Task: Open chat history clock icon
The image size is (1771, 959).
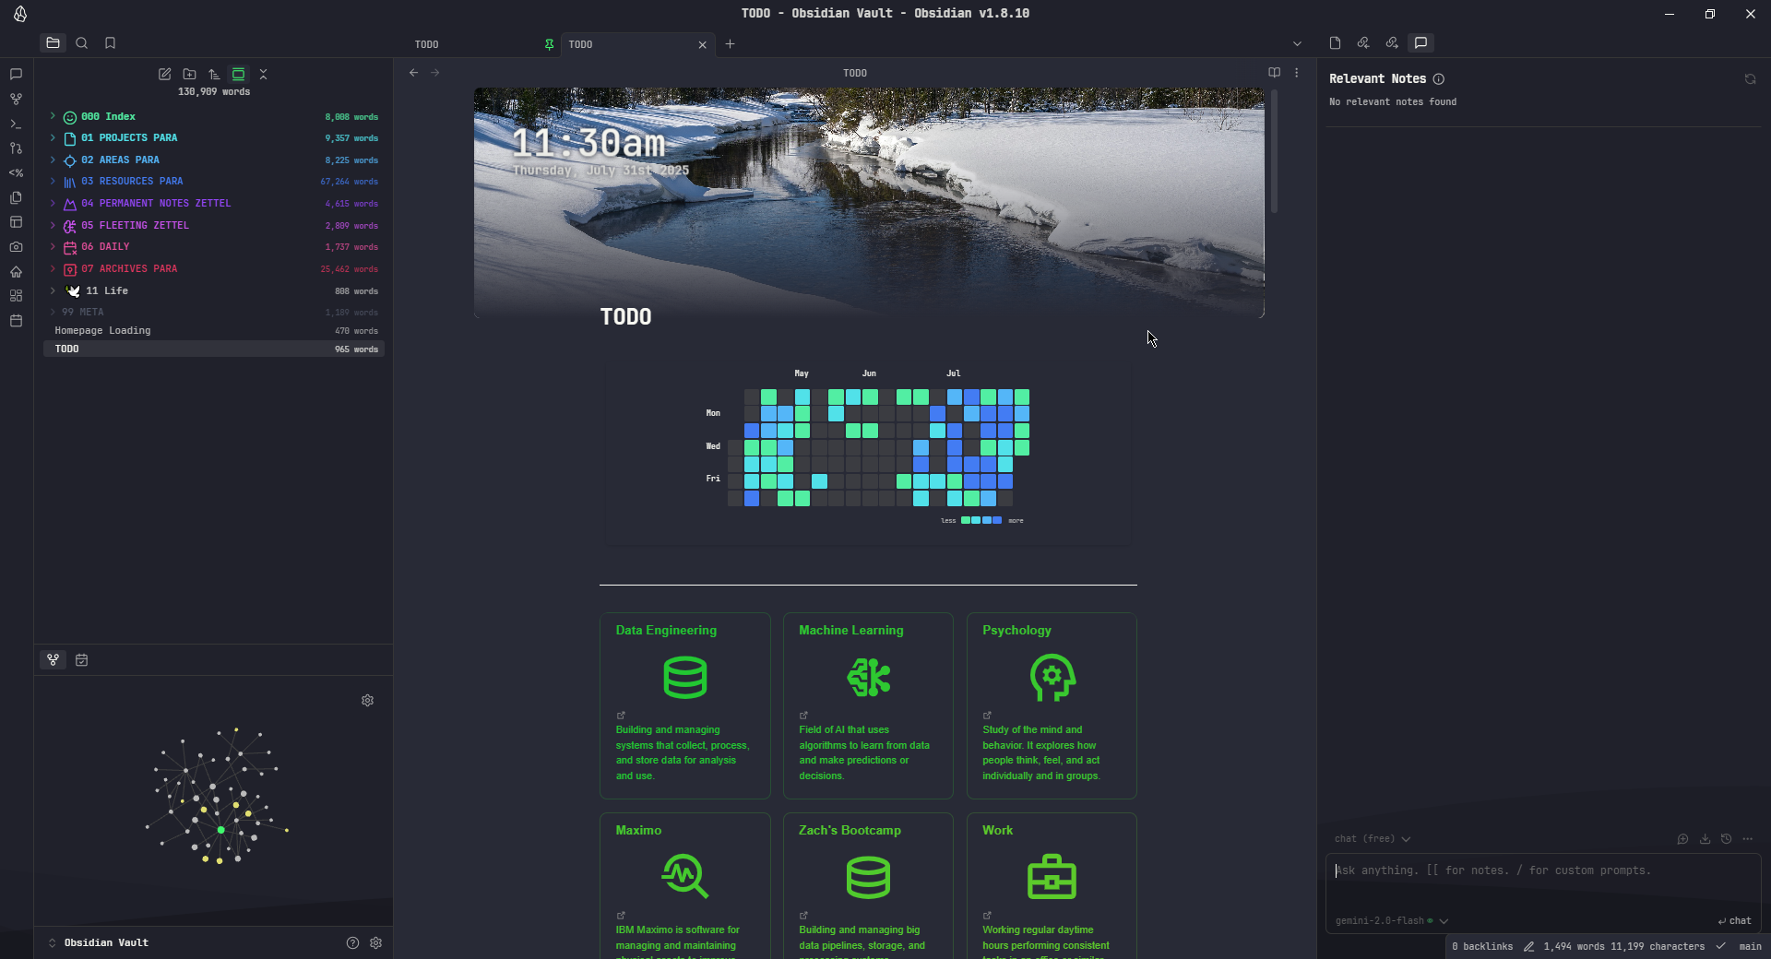Action: pos(1726,839)
